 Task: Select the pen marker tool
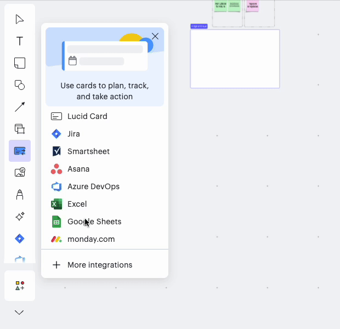20,194
